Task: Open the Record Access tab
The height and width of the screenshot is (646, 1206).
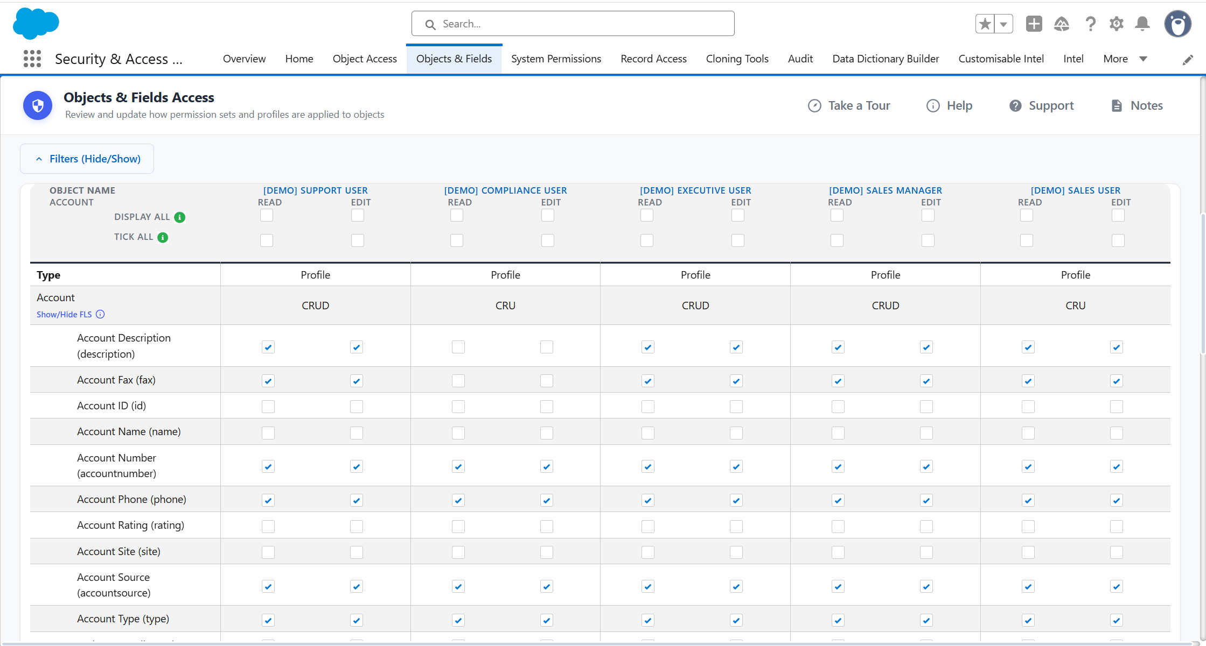Action: point(653,59)
